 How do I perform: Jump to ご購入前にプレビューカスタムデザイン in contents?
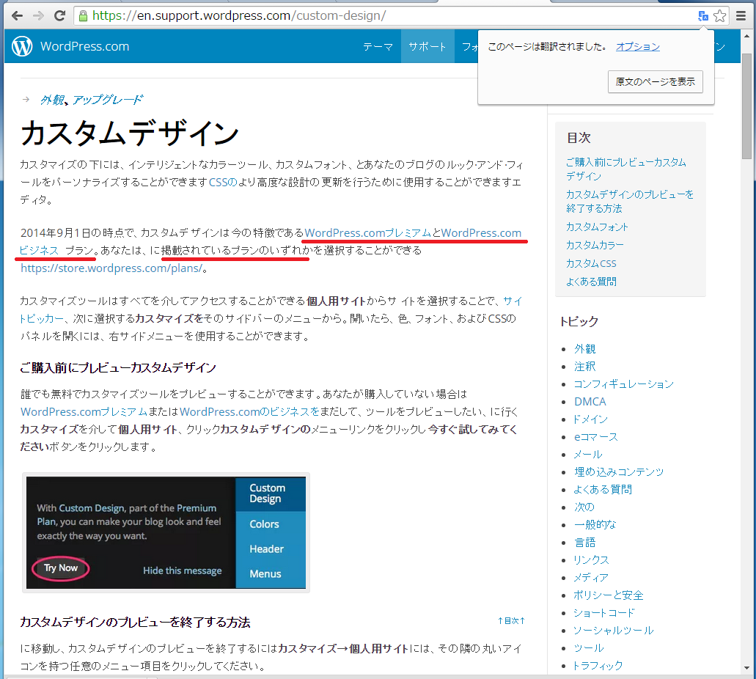tap(625, 169)
